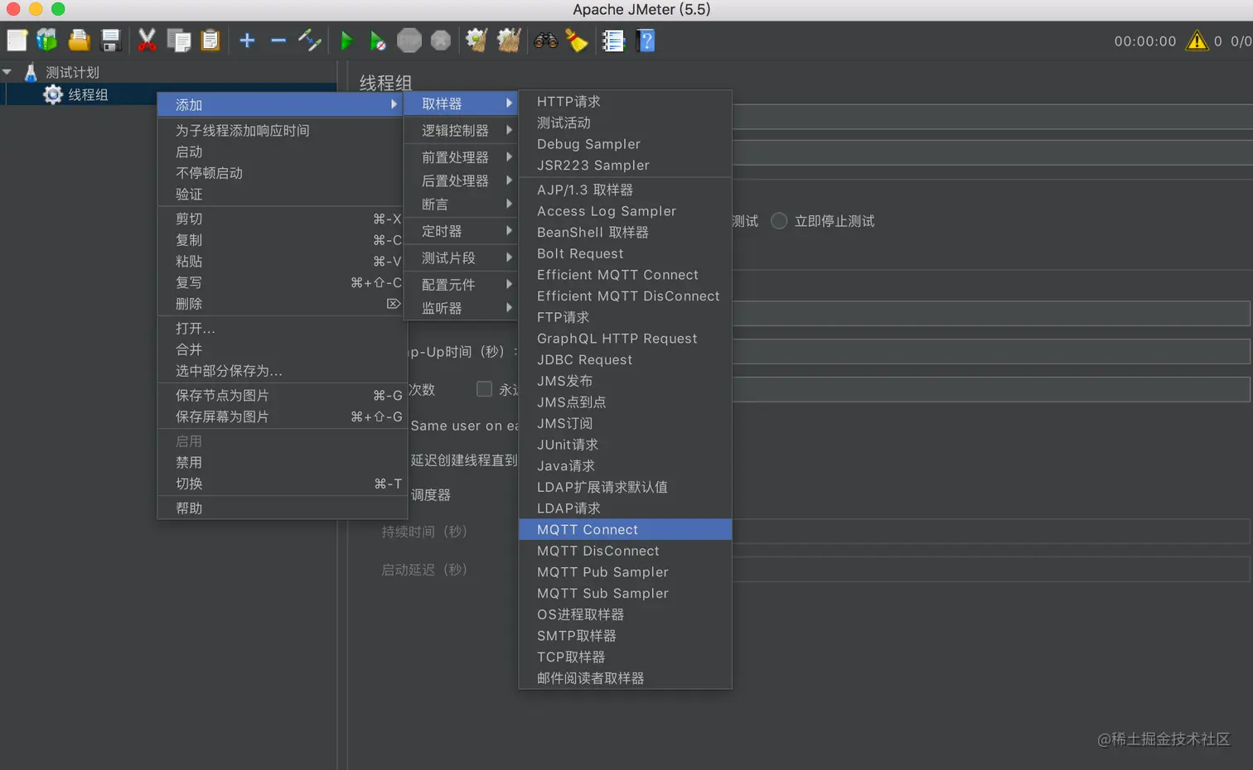Click the warning triangle log icon

point(1197,41)
